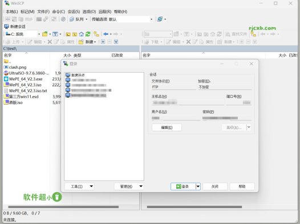Click the local 编辑 edit toolbar icon

(30, 42)
